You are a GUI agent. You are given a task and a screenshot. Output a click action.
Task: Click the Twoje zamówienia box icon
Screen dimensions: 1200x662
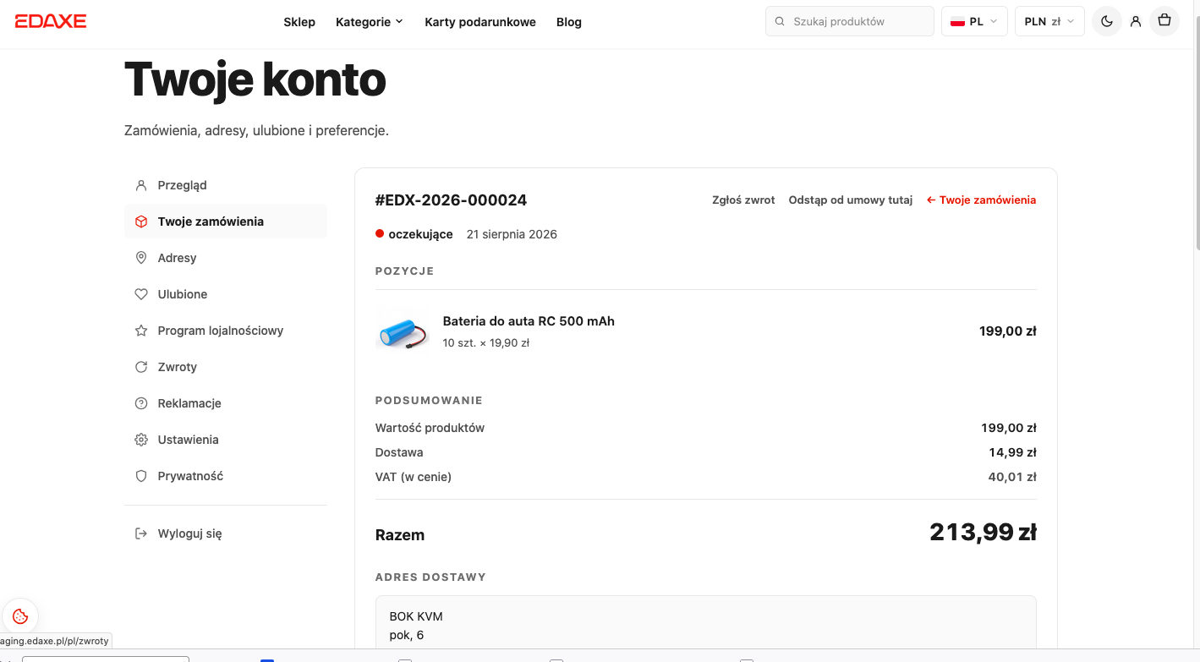coord(141,222)
